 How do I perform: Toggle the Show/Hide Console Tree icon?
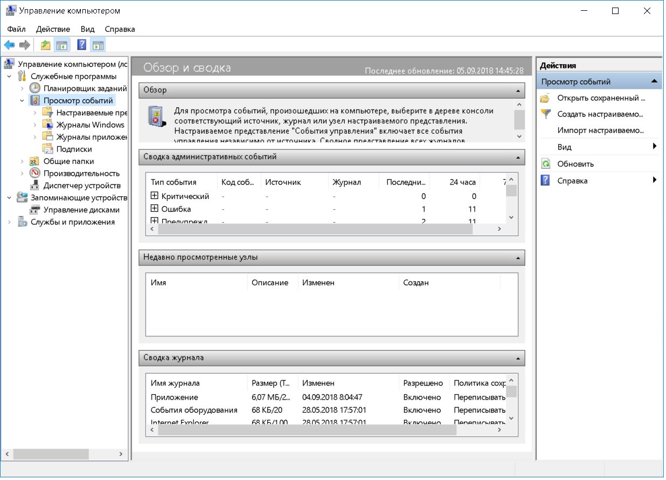point(61,45)
